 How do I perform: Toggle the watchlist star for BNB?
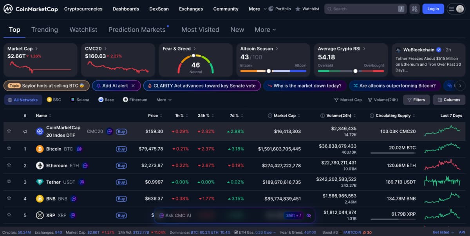pos(9,199)
